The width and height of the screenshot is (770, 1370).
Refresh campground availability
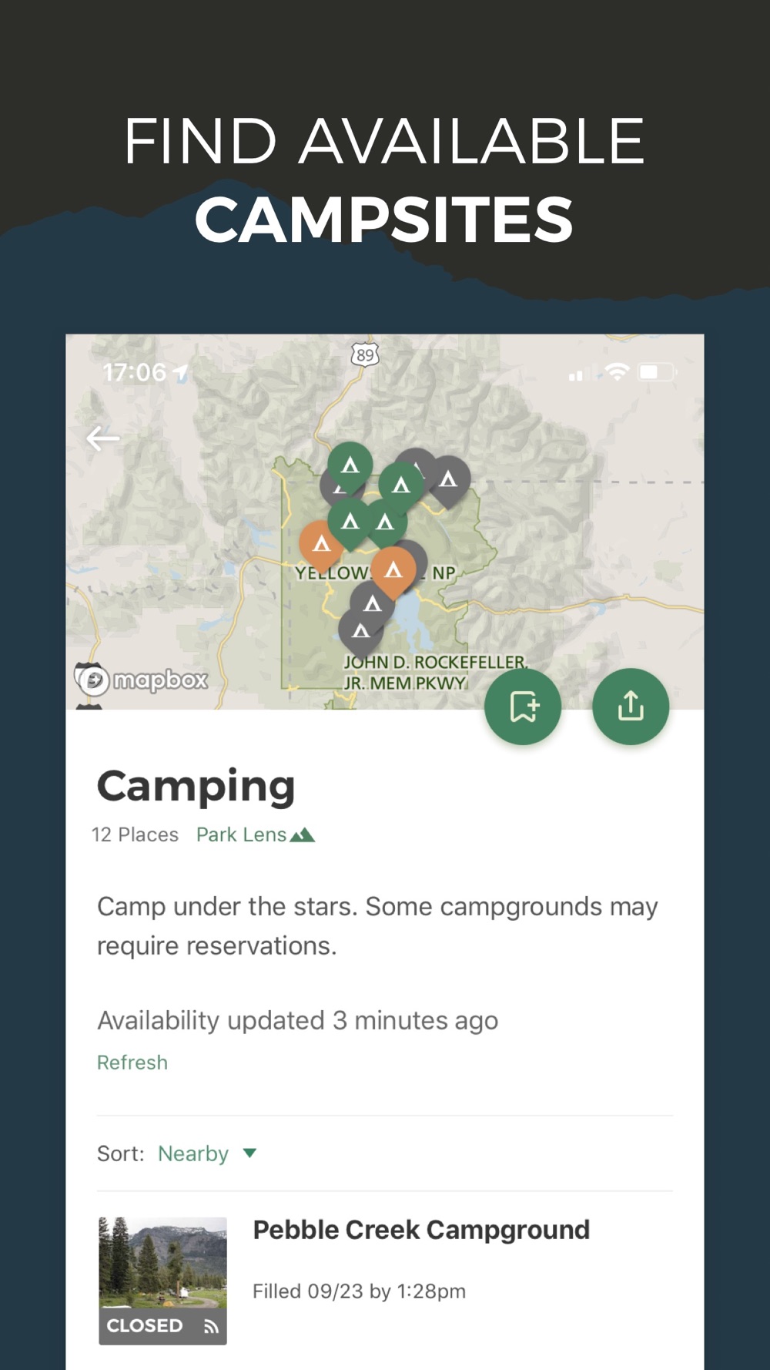132,1063
